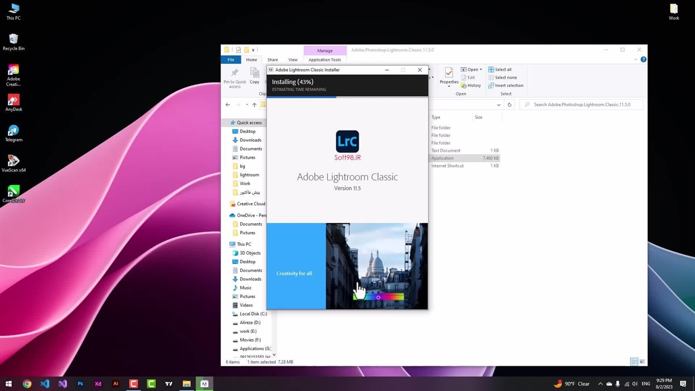Launch Adobe XD from the taskbar
Viewport: 695px width, 391px height.
pyautogui.click(x=98, y=384)
